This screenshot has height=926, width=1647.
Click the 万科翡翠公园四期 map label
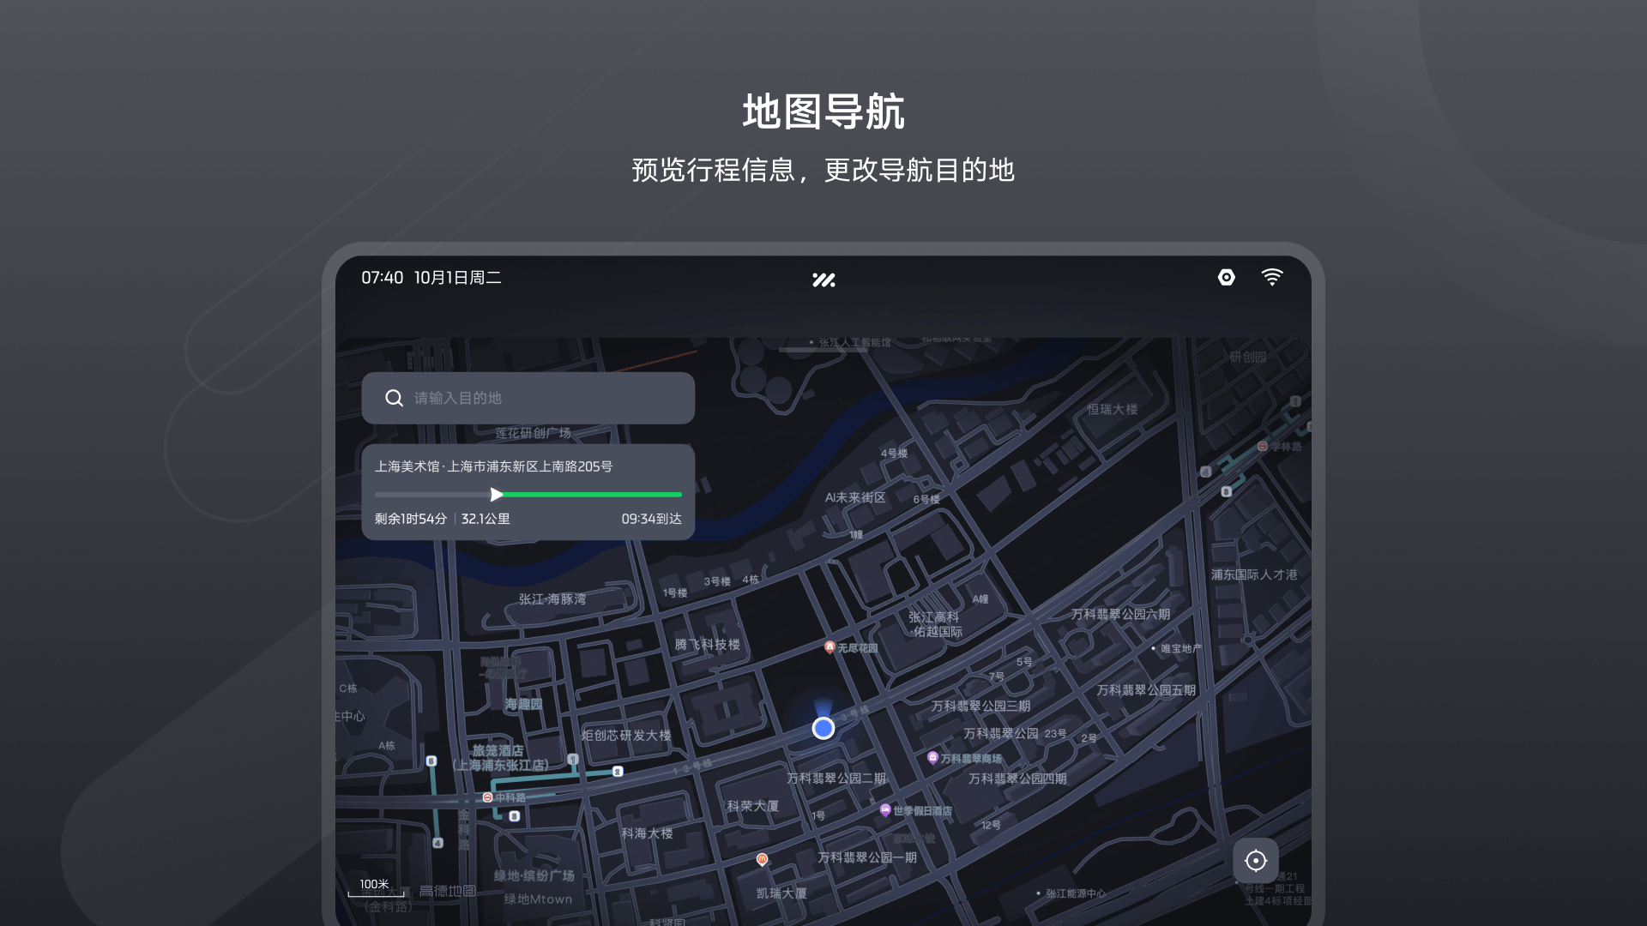point(1017,779)
